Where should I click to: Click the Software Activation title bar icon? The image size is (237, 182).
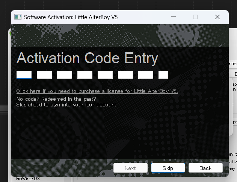(18, 17)
